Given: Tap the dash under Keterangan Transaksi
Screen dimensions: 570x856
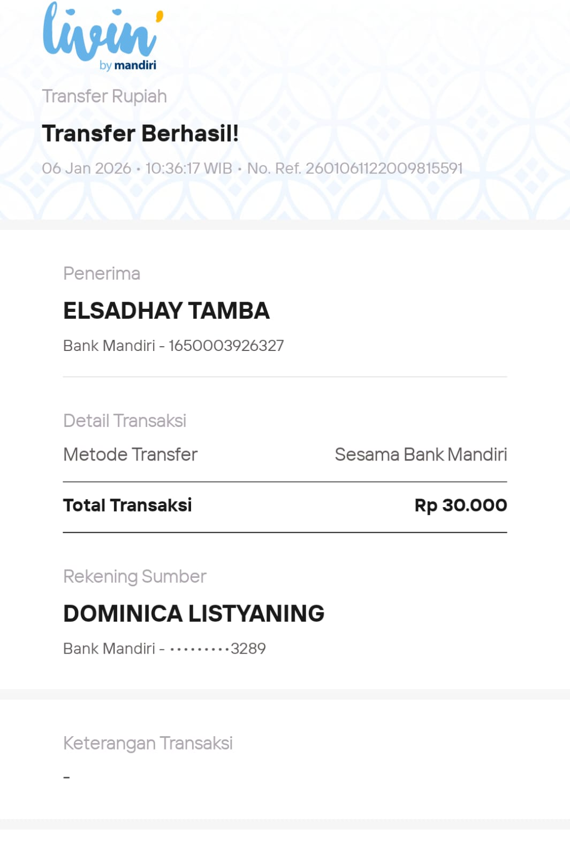Looking at the screenshot, I should coord(67,777).
